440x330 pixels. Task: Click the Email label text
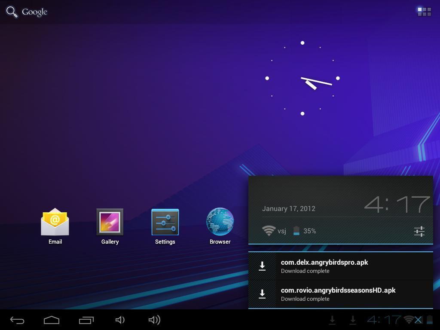[55, 241]
